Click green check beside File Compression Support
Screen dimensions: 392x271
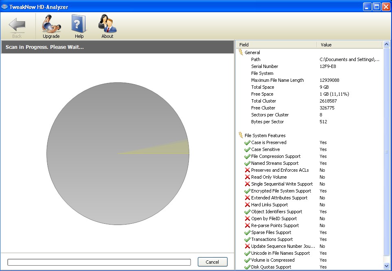(247, 157)
